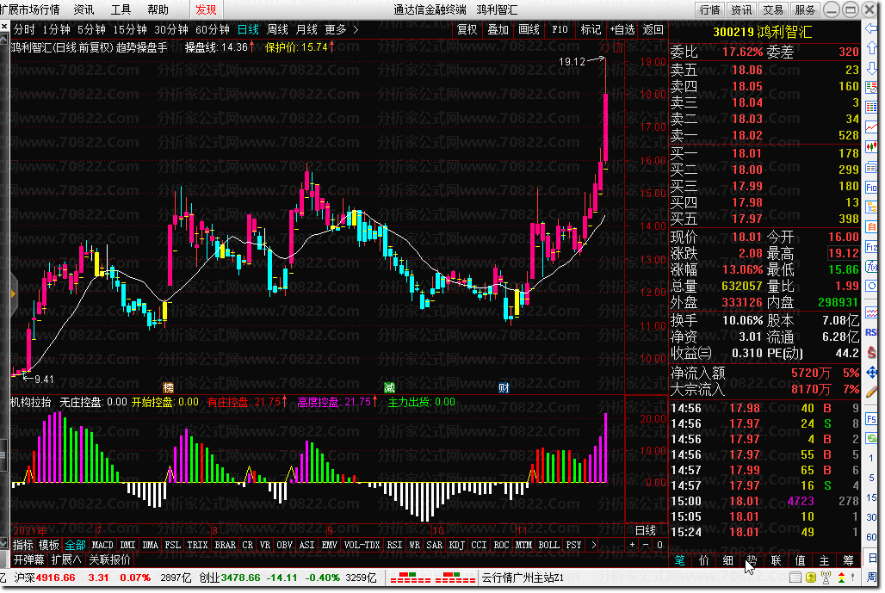Open the 画线 drawing tools
885x593 pixels.
pyautogui.click(x=529, y=29)
